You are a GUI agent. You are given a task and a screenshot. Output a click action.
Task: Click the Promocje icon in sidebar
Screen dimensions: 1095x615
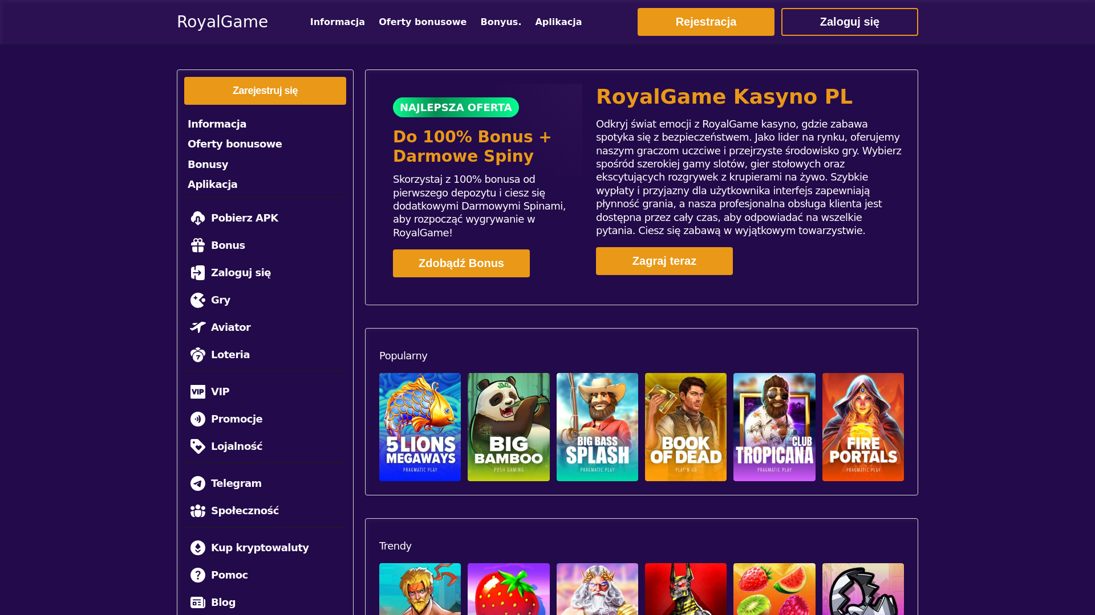point(198,419)
